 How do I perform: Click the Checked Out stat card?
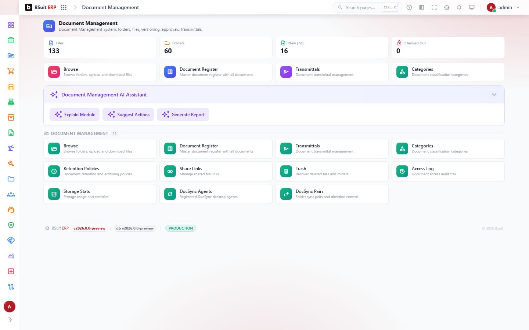[x=448, y=47]
